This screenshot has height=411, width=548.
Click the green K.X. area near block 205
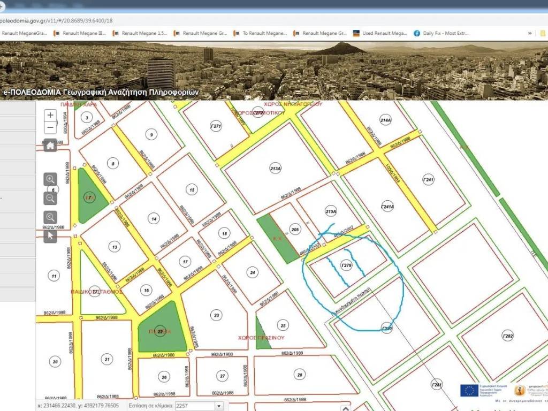pyautogui.click(x=278, y=240)
